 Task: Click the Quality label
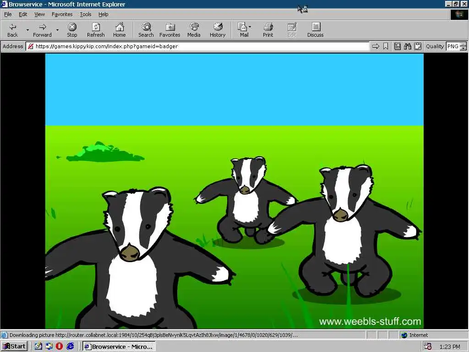point(435,46)
